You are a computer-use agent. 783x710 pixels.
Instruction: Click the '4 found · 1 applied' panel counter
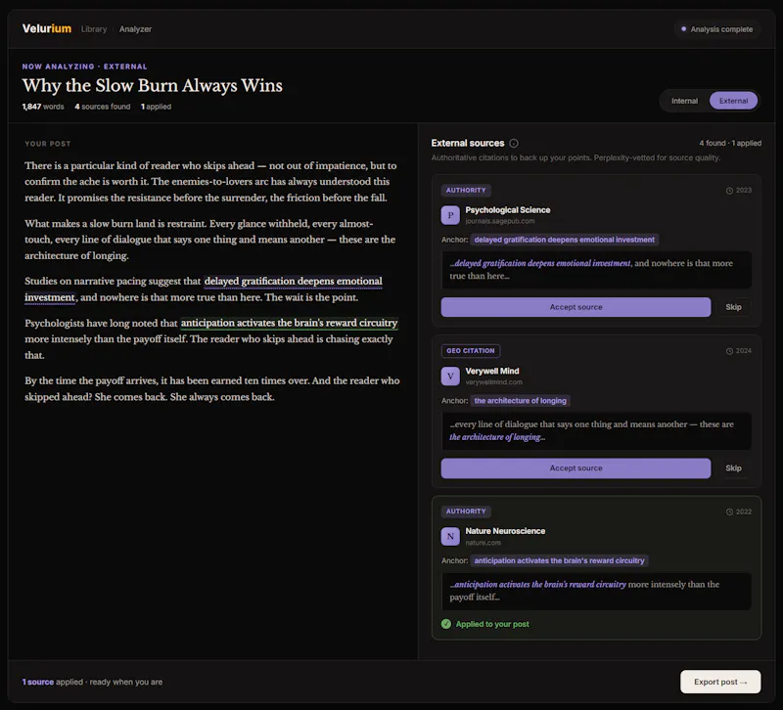click(730, 143)
